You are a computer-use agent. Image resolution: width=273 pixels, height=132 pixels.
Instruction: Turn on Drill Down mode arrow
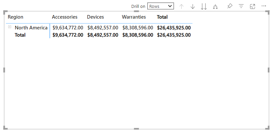click(x=192, y=7)
